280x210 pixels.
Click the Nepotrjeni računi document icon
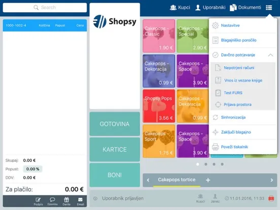tap(218, 67)
